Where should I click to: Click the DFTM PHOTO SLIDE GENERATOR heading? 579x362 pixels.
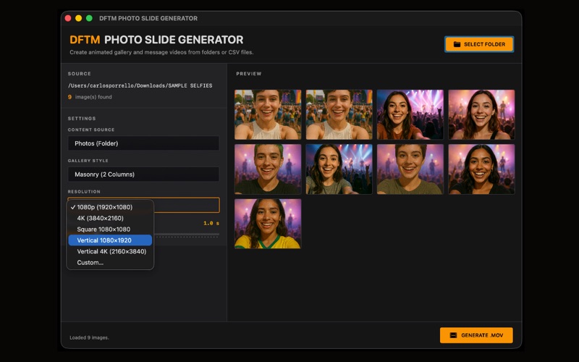156,40
